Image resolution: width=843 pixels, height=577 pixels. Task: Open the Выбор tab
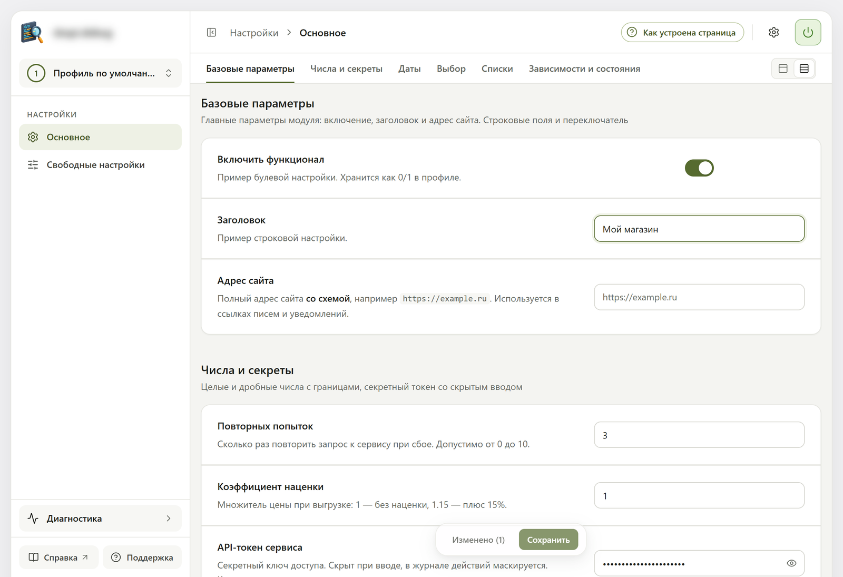451,69
